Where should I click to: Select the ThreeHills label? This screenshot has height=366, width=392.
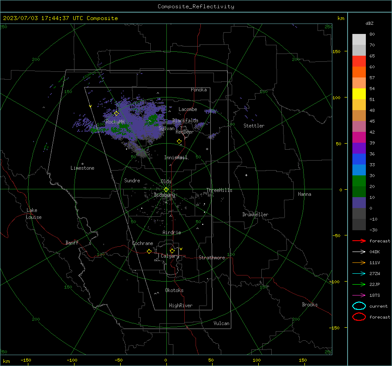click(219, 190)
